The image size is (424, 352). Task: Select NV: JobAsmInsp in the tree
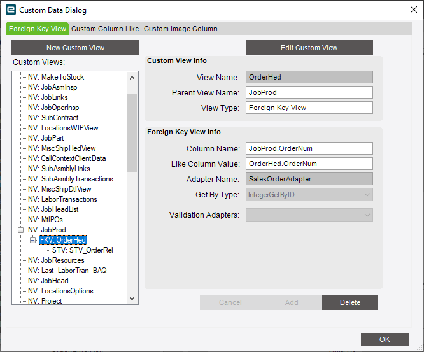tap(52, 87)
